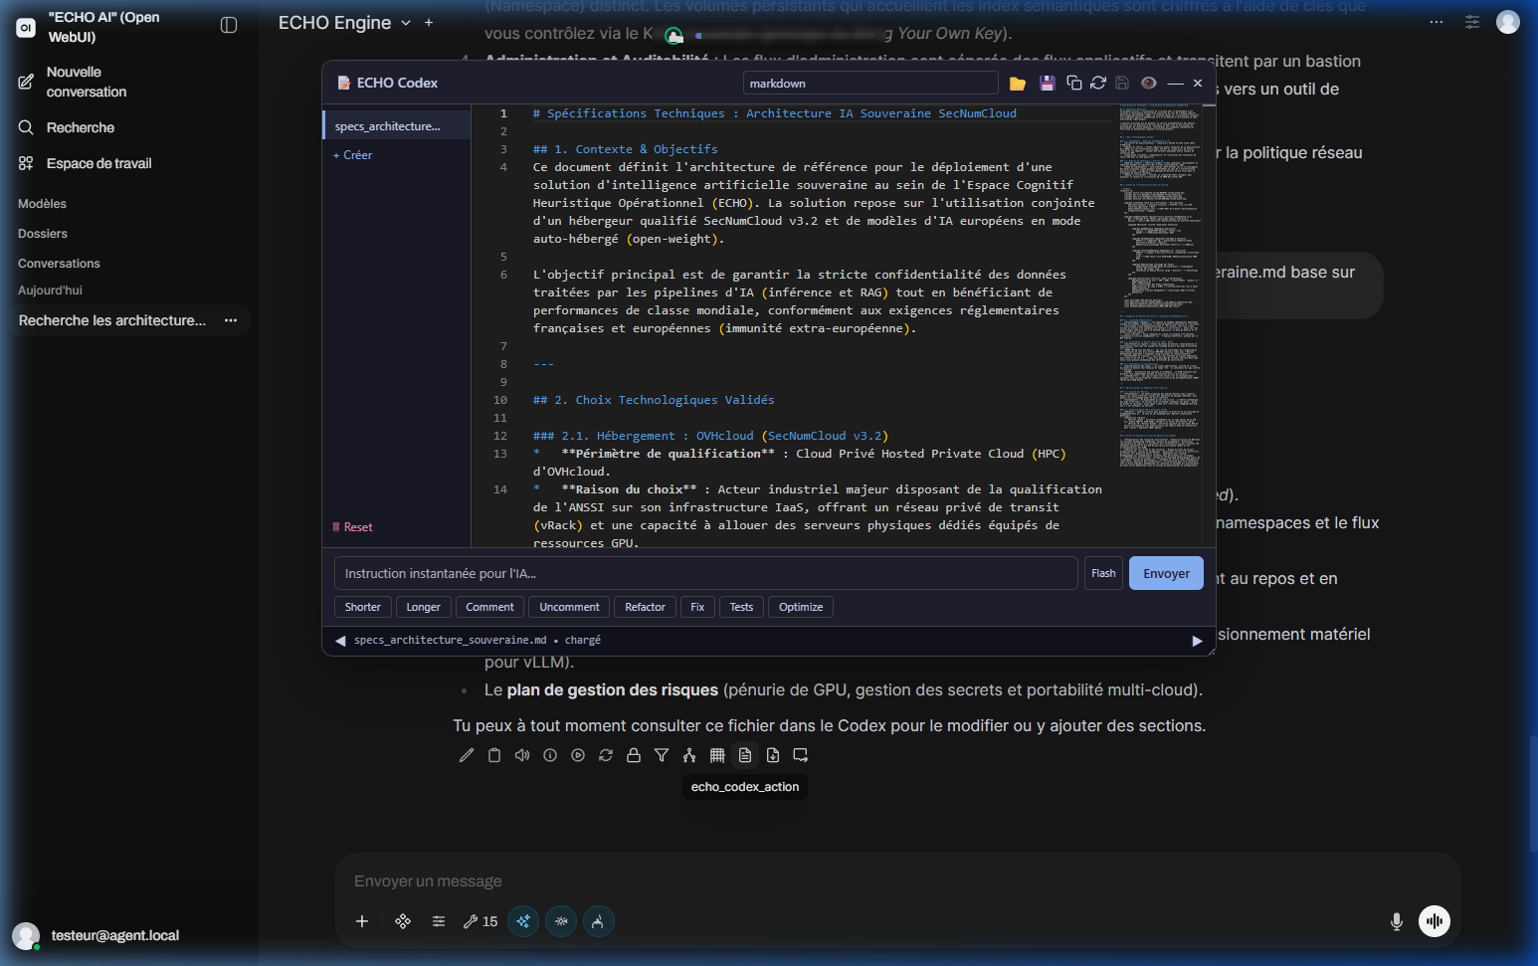Click the grid table icon below message
1538x966 pixels.
[x=716, y=755]
